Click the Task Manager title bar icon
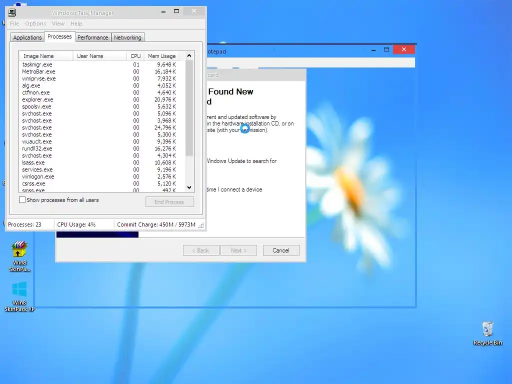 tap(12, 12)
